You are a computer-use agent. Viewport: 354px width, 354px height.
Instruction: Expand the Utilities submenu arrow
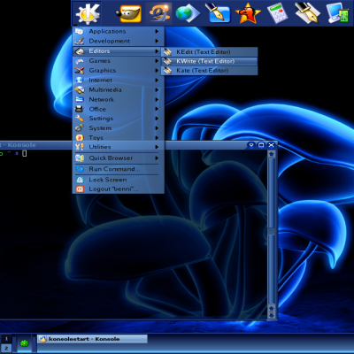157,147
